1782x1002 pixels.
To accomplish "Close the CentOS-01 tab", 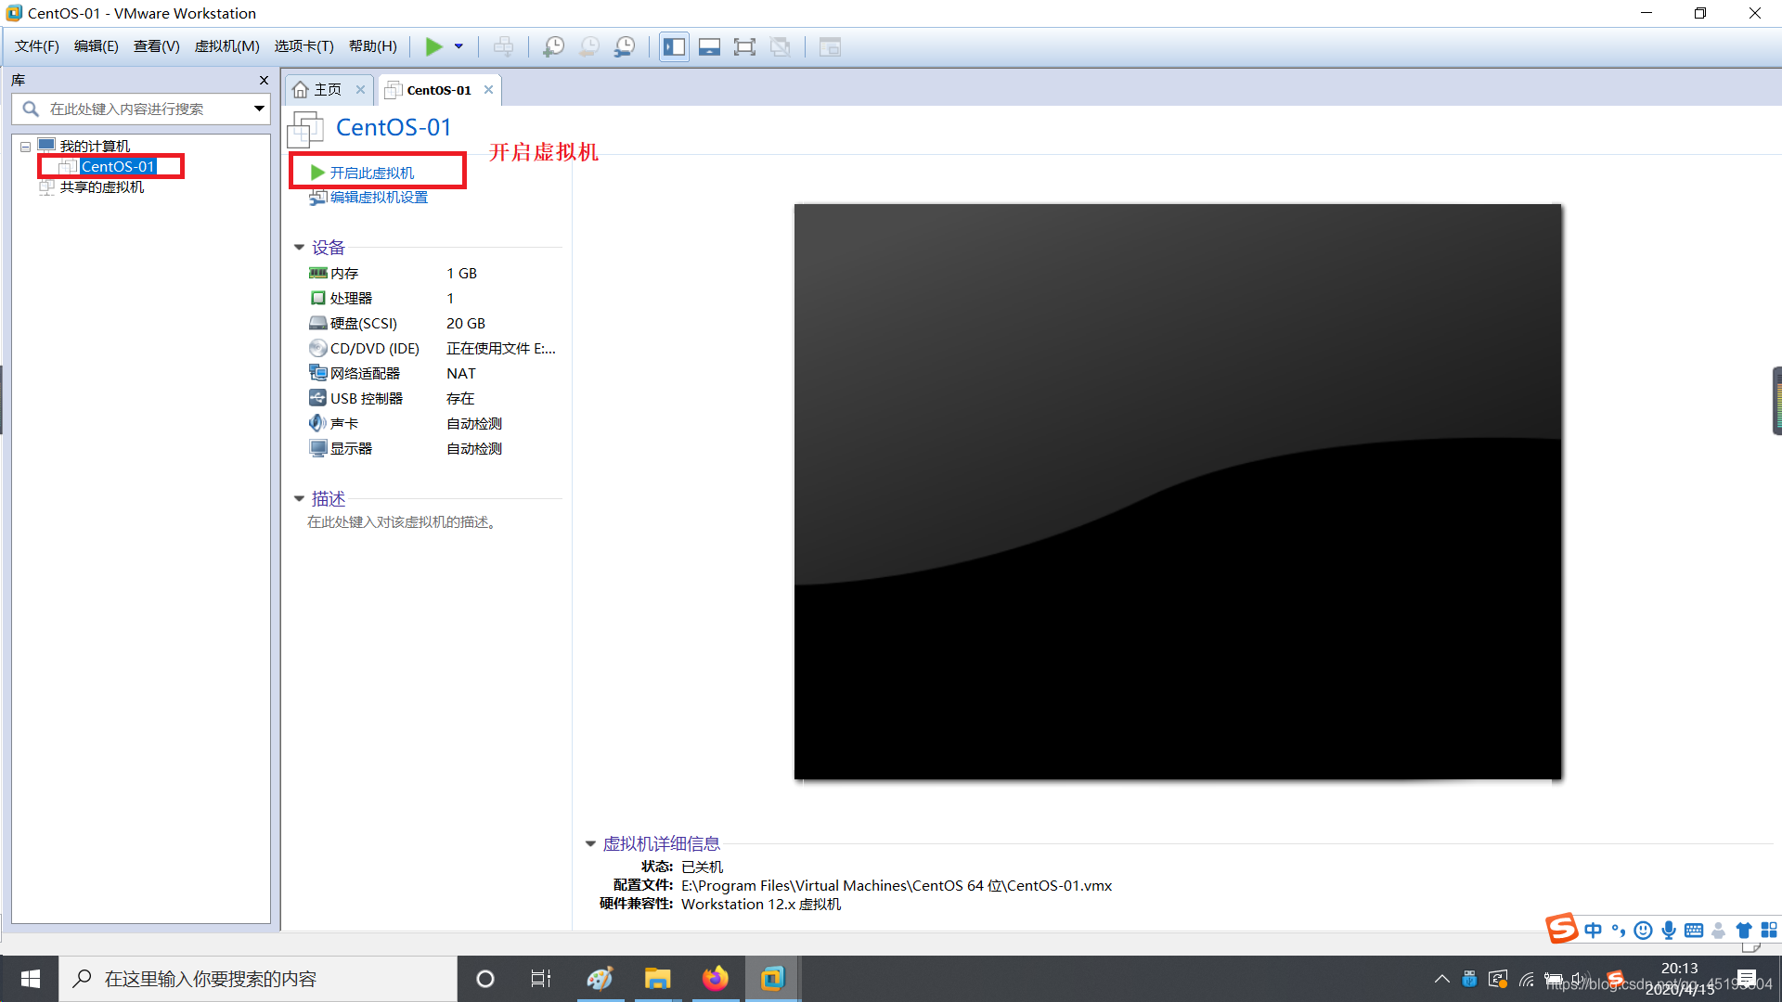I will [488, 90].
